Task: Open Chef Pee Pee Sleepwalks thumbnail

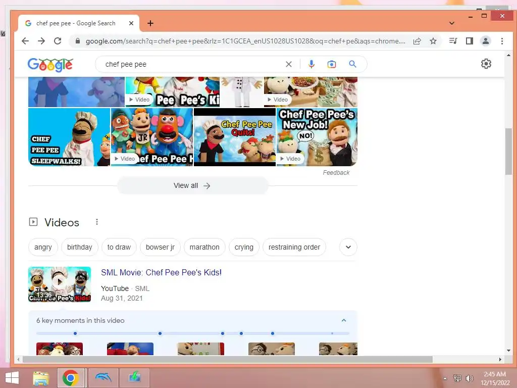Action: [69, 137]
